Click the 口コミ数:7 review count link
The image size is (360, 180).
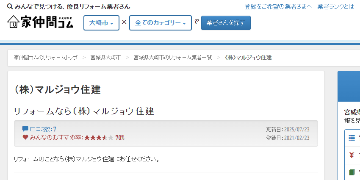pos(43,129)
